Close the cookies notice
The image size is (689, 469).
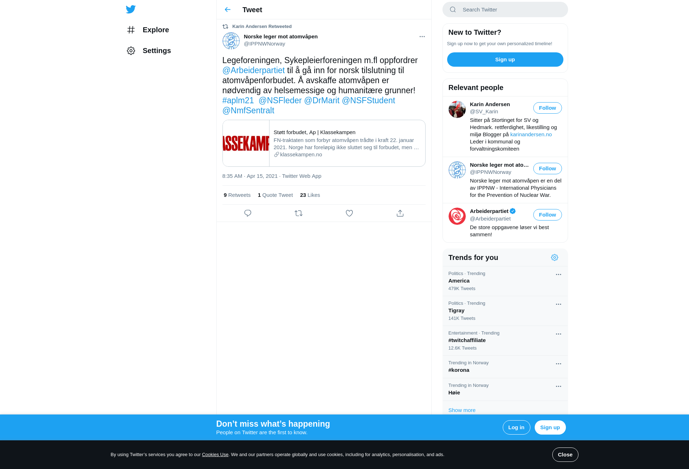pos(565,455)
